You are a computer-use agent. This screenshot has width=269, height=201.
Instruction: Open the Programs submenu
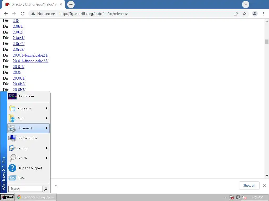pos(28,108)
